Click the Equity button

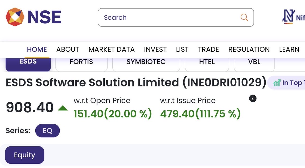[x=25, y=155]
